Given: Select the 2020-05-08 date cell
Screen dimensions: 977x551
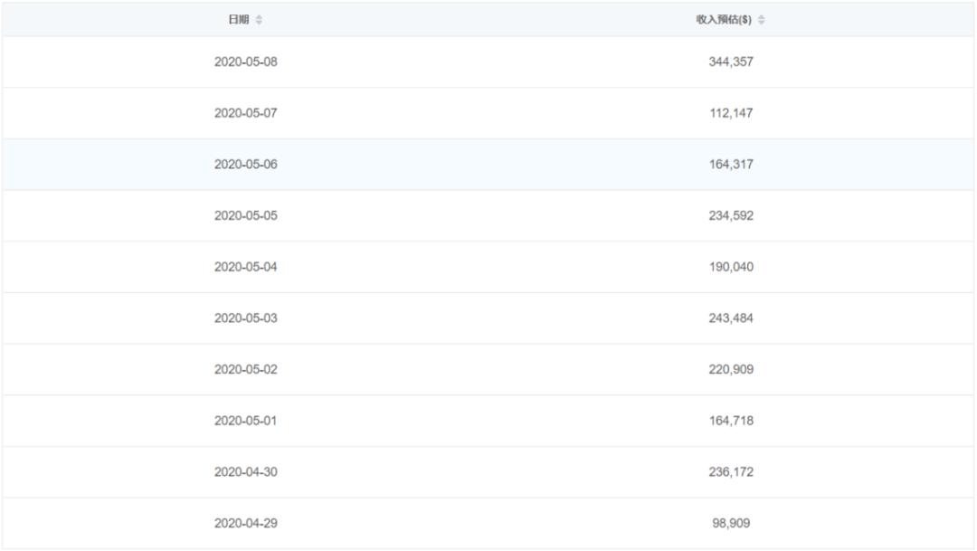Looking at the screenshot, I should click(x=245, y=62).
